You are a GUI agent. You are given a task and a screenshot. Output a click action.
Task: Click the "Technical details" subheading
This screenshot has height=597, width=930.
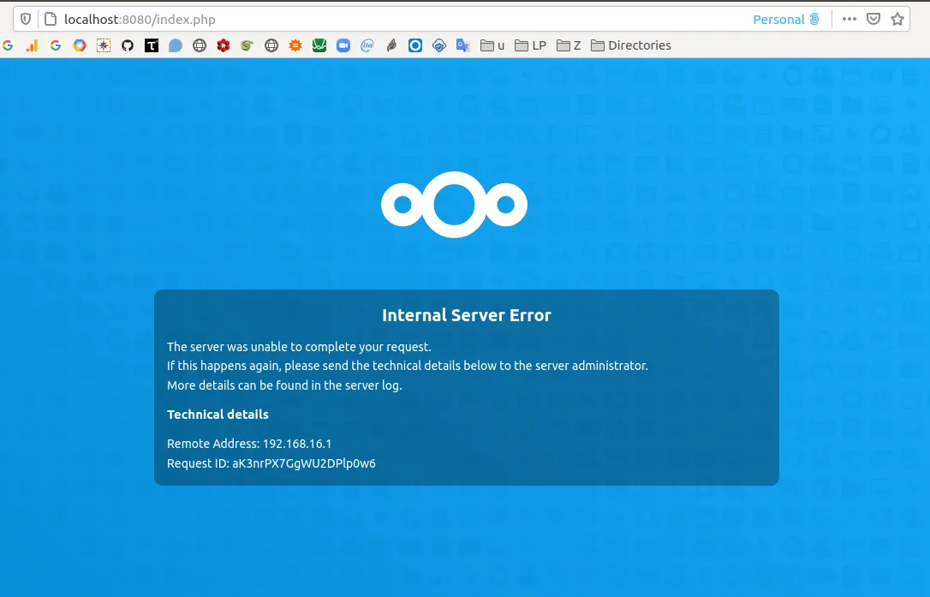coord(218,415)
